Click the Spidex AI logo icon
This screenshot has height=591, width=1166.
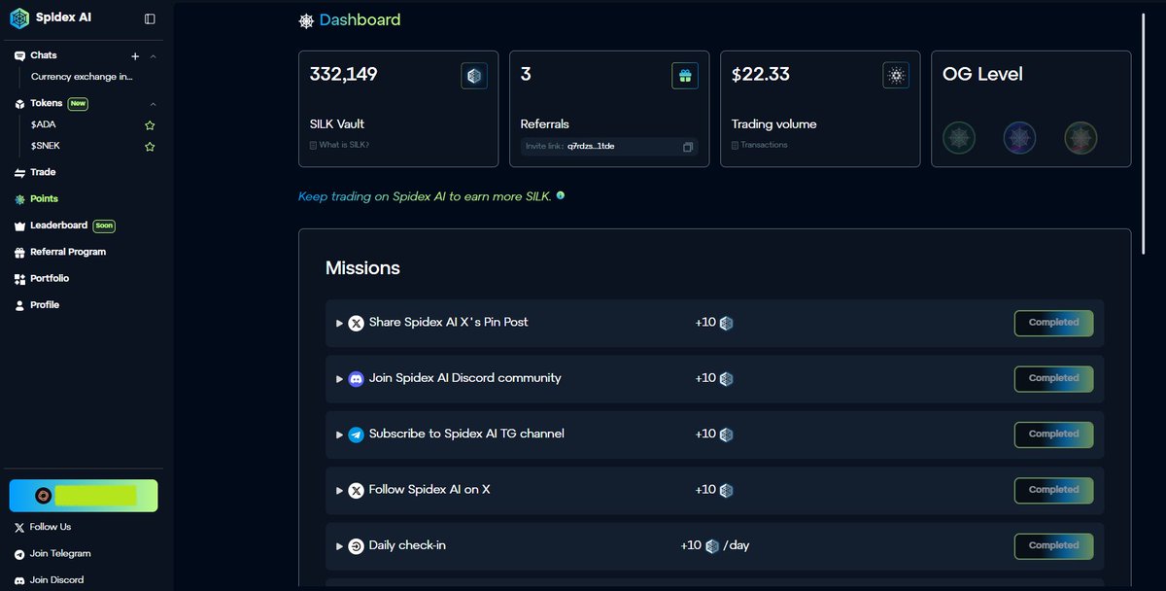20,17
